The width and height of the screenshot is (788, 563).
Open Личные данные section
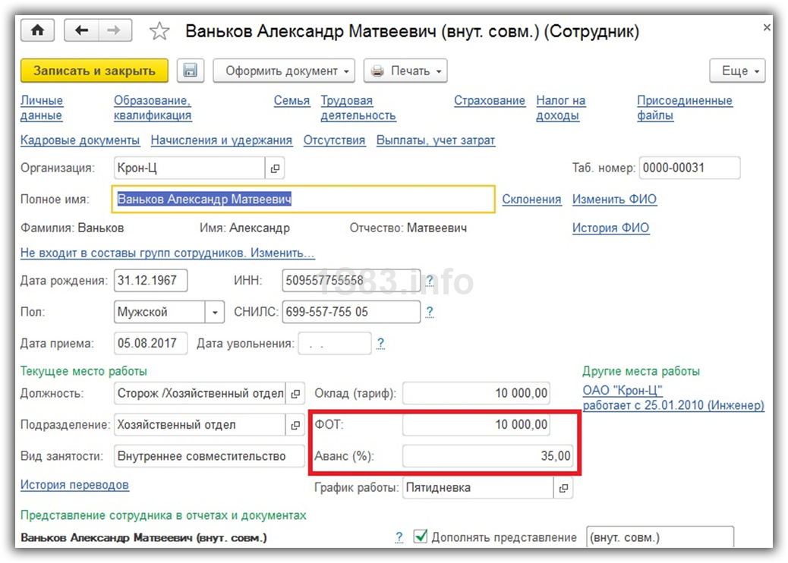tap(42, 108)
